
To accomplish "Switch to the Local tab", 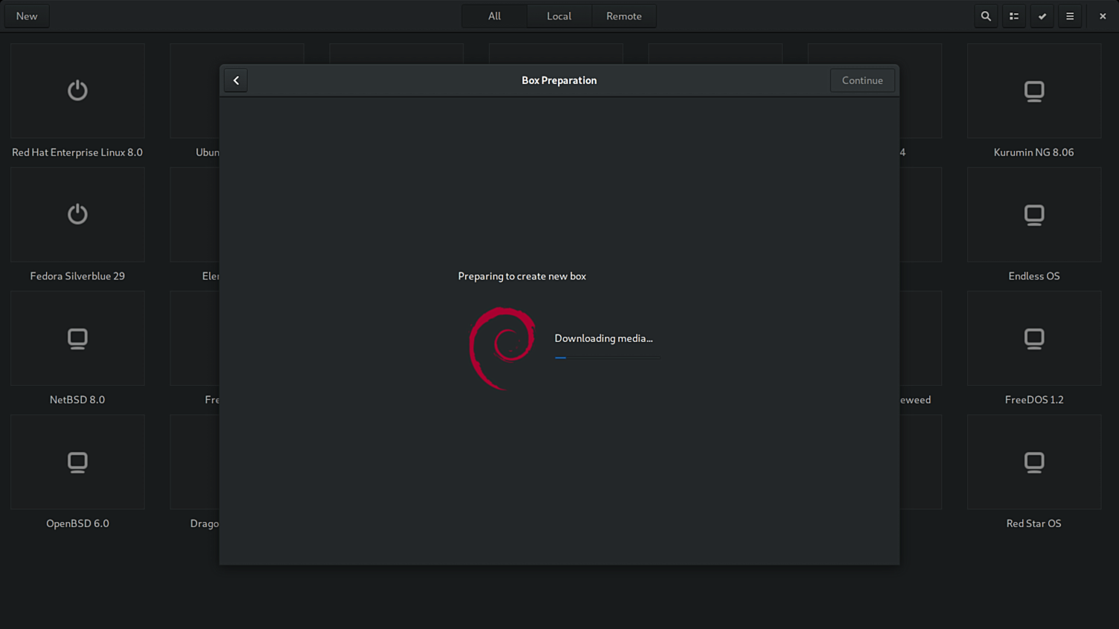I will (x=559, y=16).
